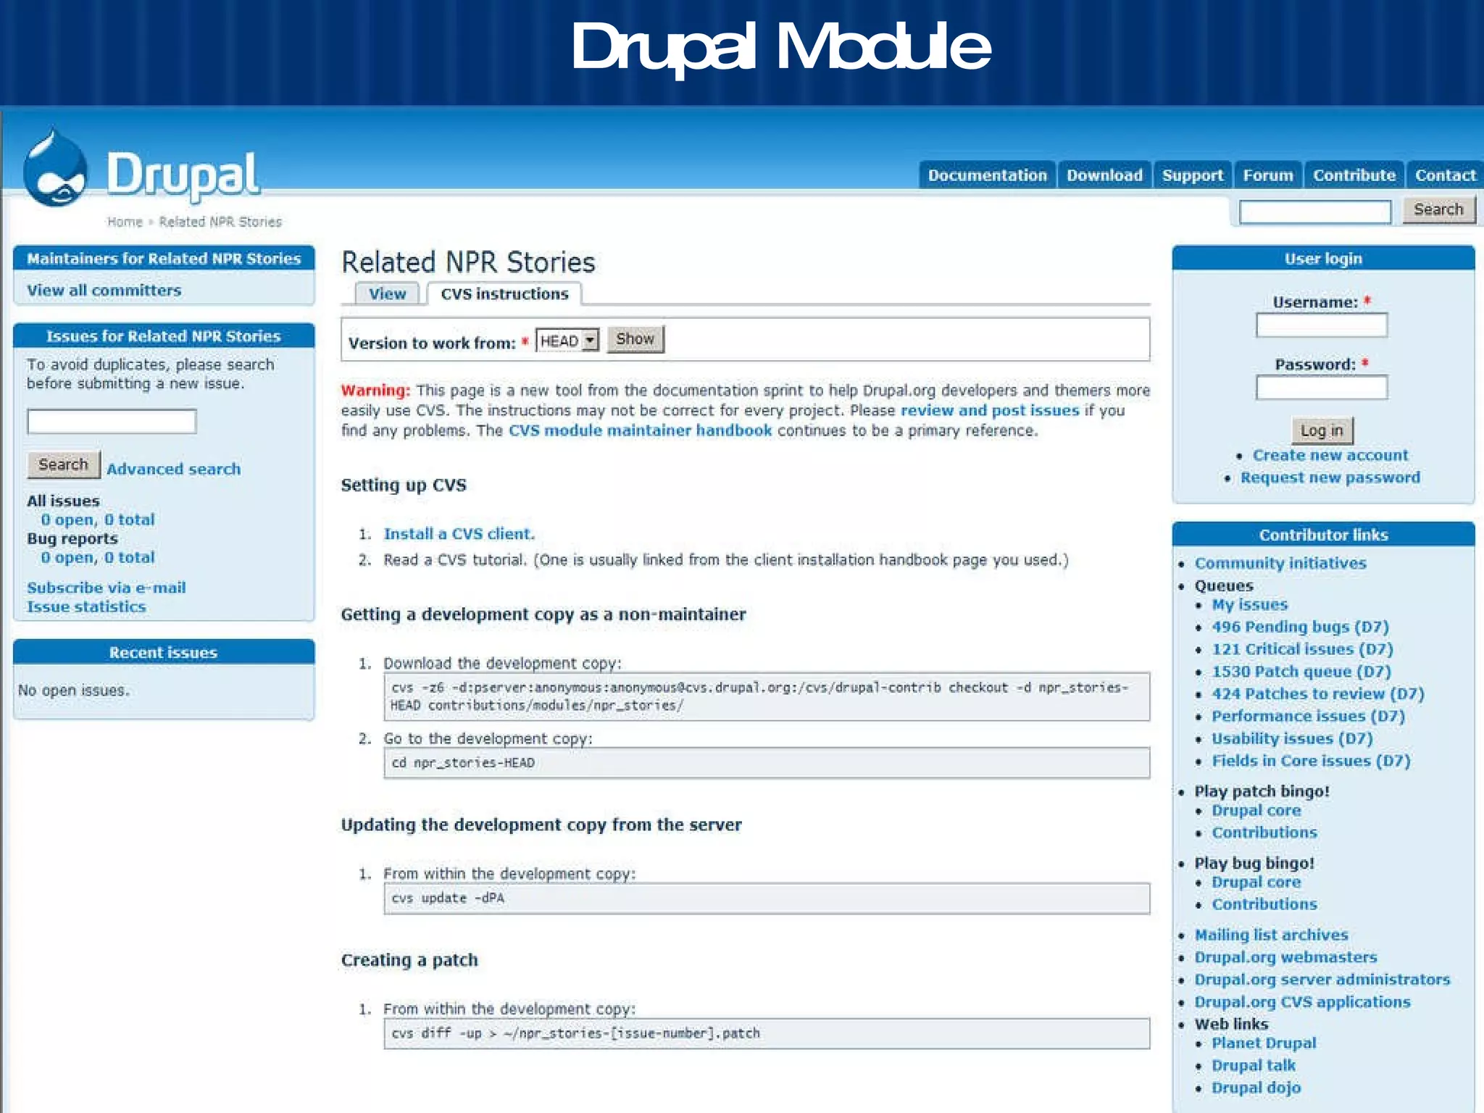Go to the Download navigation tab
This screenshot has width=1484, height=1113.
click(x=1104, y=175)
